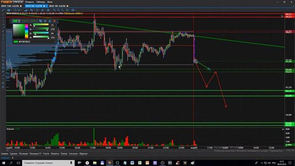Select the diamond shape icon in sidebar
295x166 pixels.
pyautogui.click(x=3, y=83)
